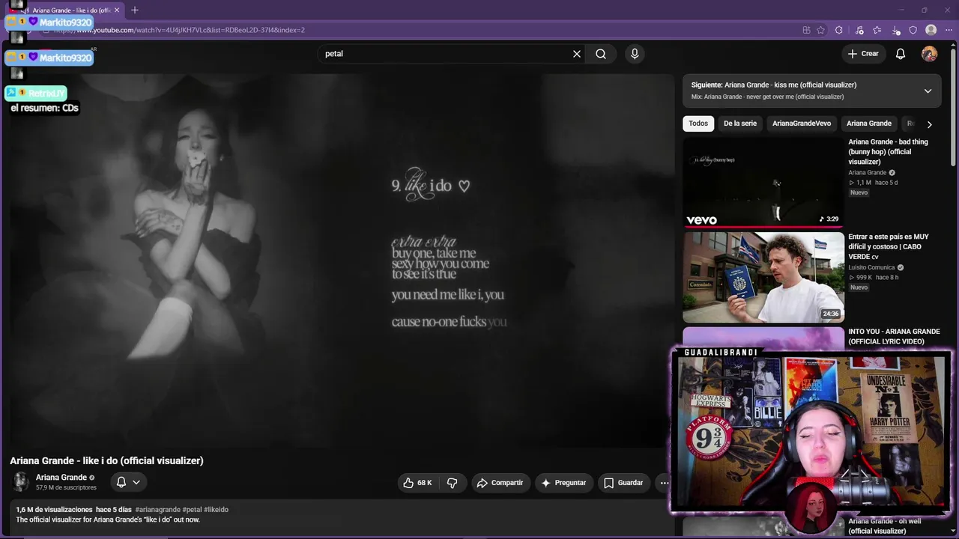Select the ArianaGrandeVevo filter chip

point(802,124)
